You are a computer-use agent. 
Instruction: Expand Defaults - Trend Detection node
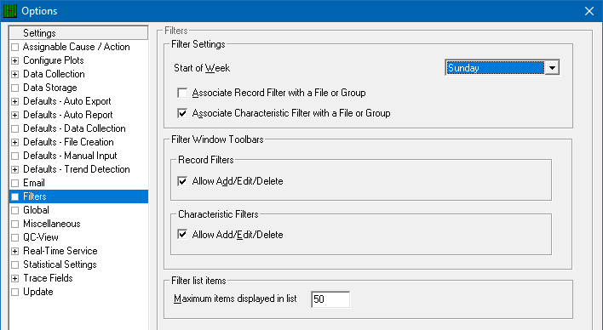(x=15, y=169)
